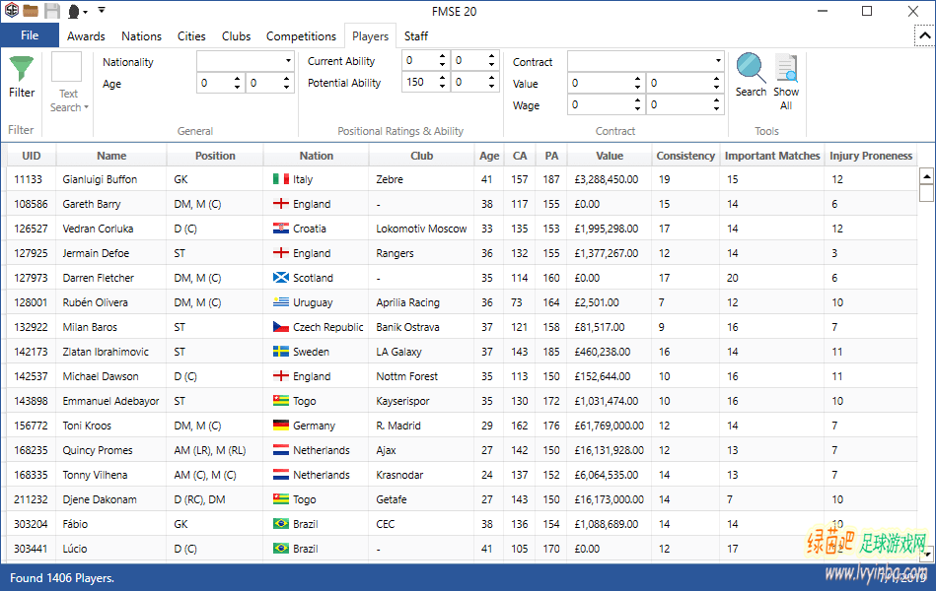This screenshot has width=936, height=591.
Task: Click the Found 1406 Players status text
Action: pos(62,578)
